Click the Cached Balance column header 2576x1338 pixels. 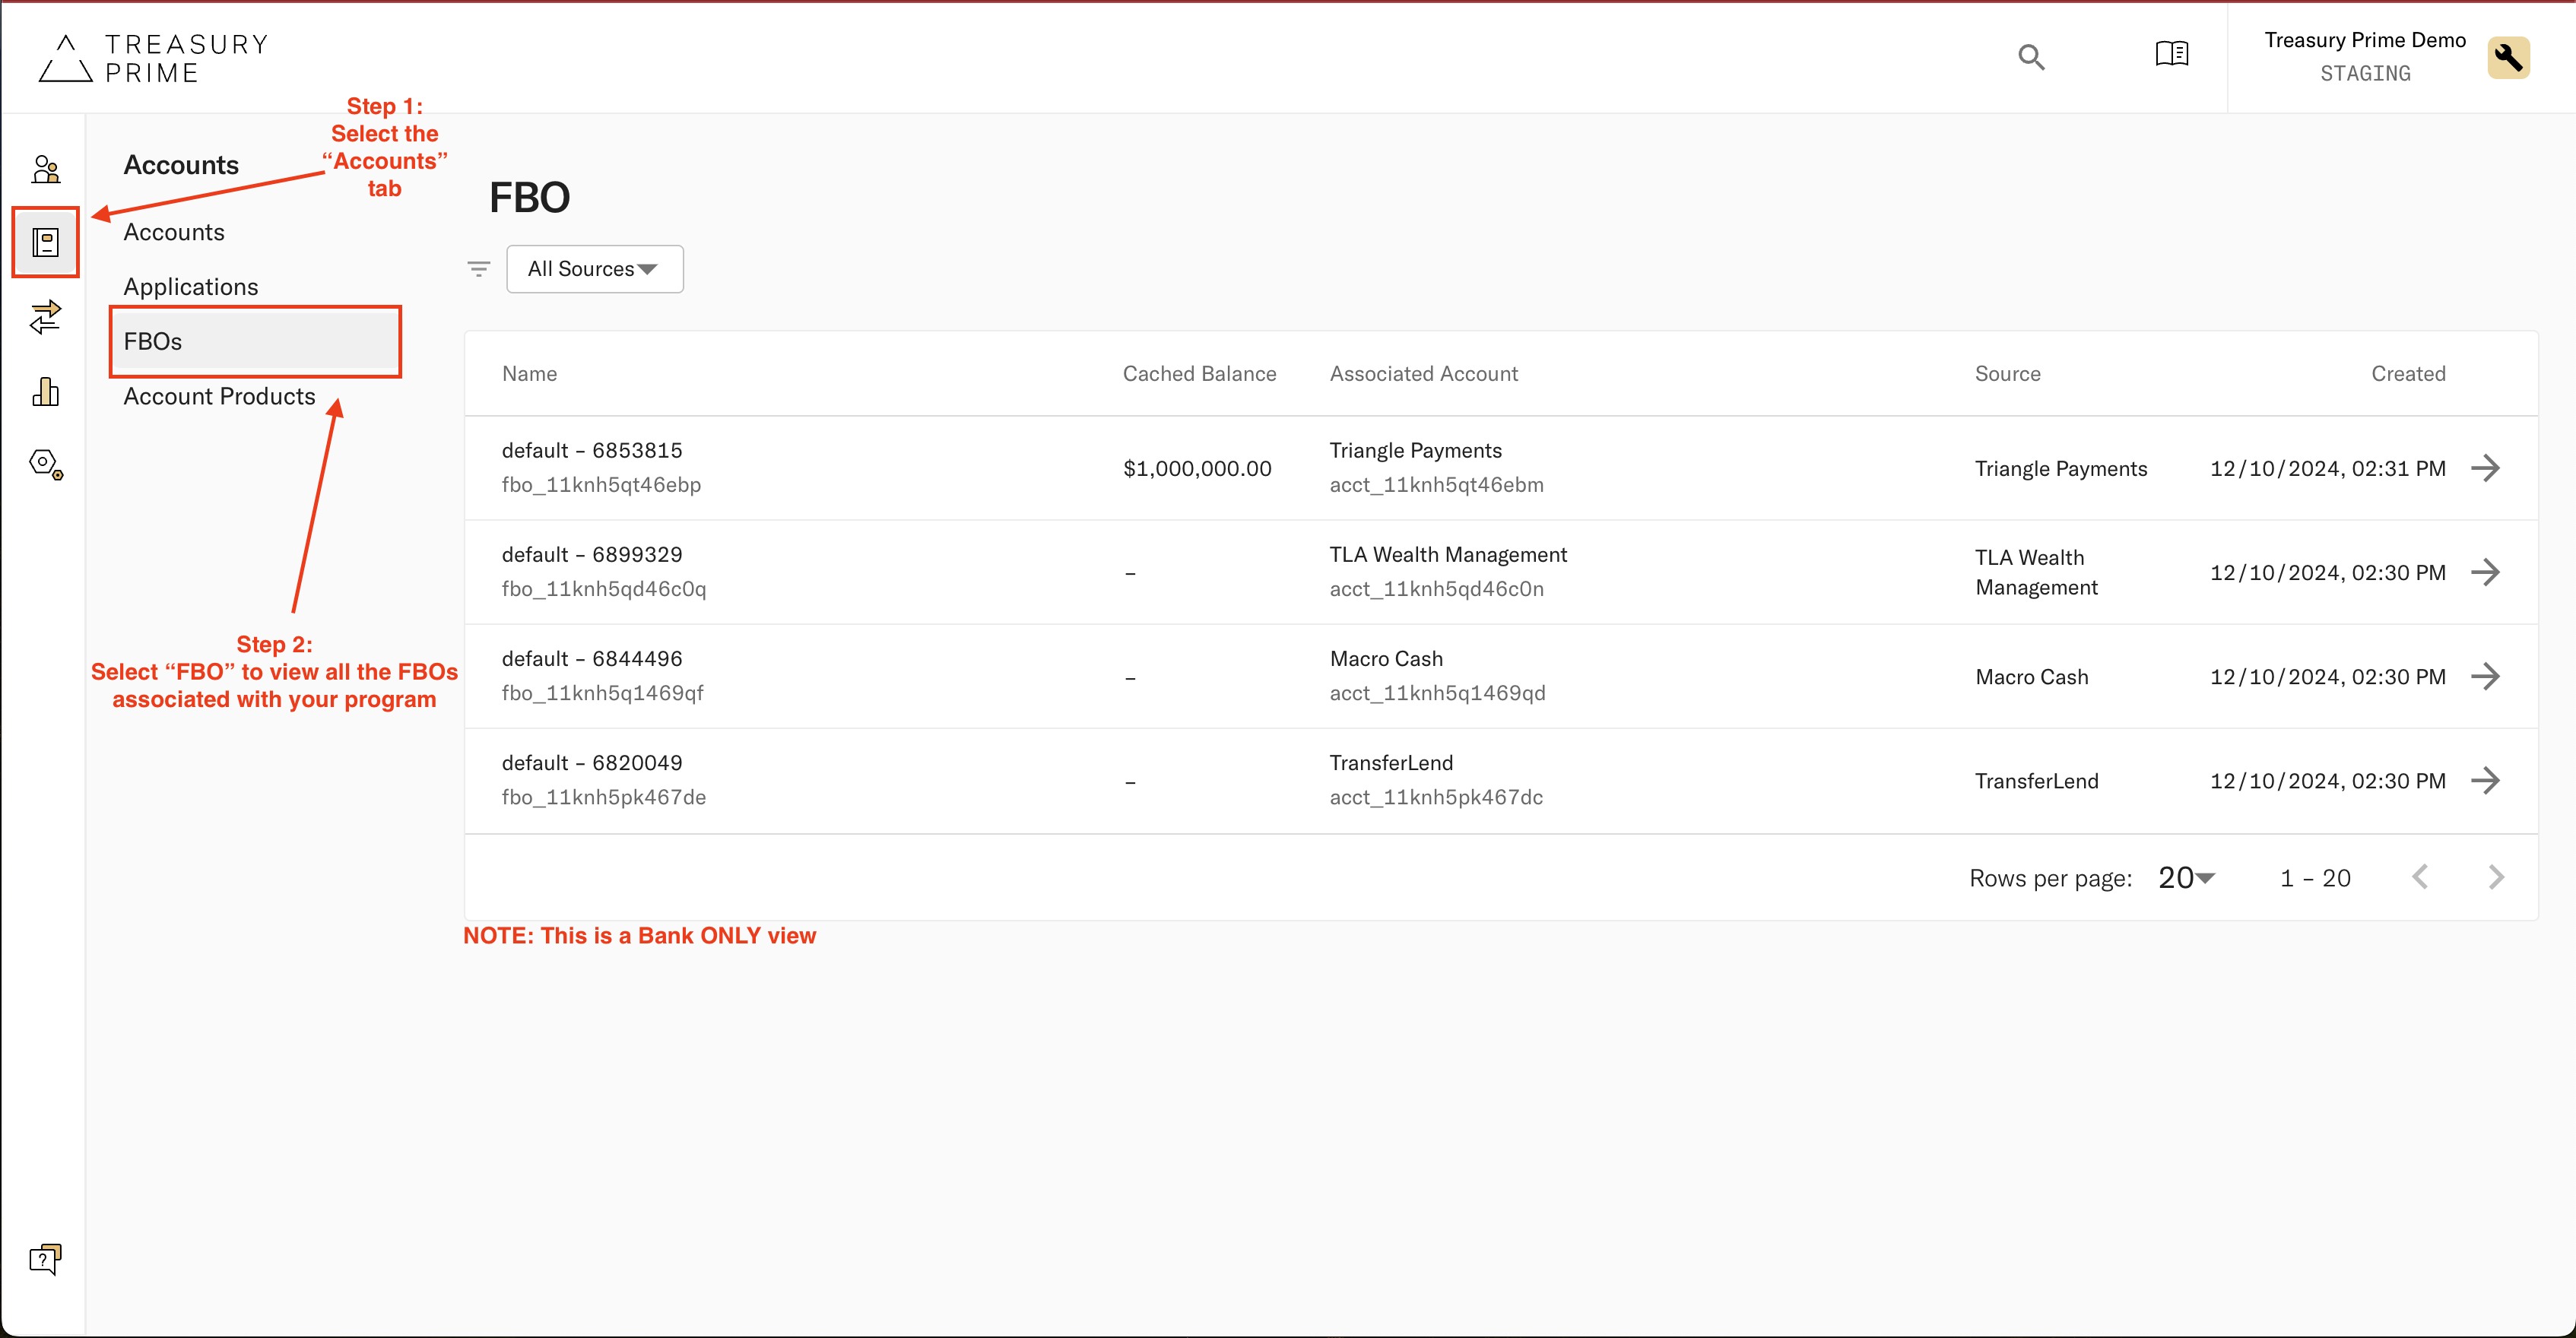1199,374
